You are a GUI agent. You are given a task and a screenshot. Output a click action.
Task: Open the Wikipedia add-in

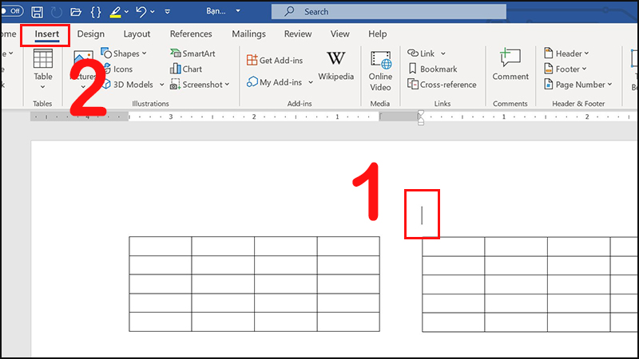(335, 65)
